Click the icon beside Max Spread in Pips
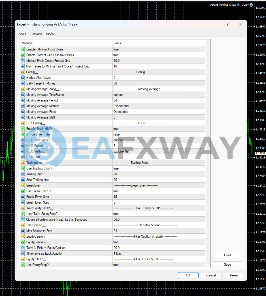Image resolution: width=266 pixels, height=296 pixels. tap(23, 231)
